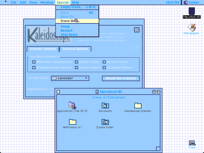Enable WindowShade Sounds checkbox

click(x=34, y=68)
